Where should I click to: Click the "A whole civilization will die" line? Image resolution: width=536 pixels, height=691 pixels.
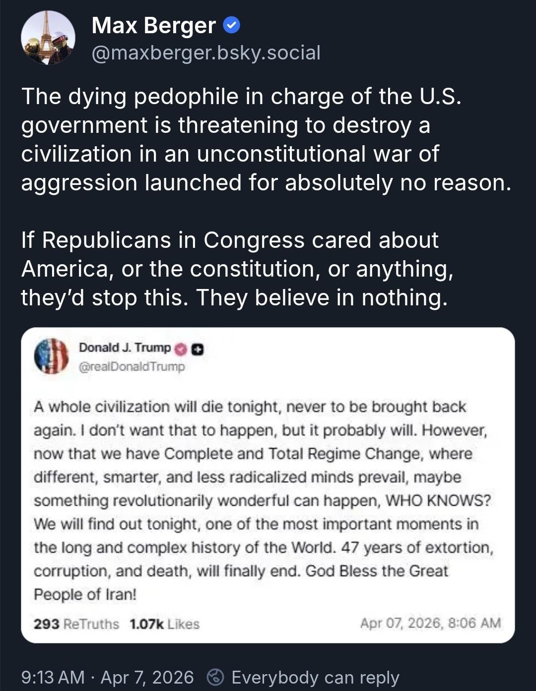[250, 407]
